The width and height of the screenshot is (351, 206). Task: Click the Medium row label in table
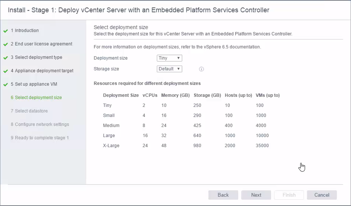[111, 125]
